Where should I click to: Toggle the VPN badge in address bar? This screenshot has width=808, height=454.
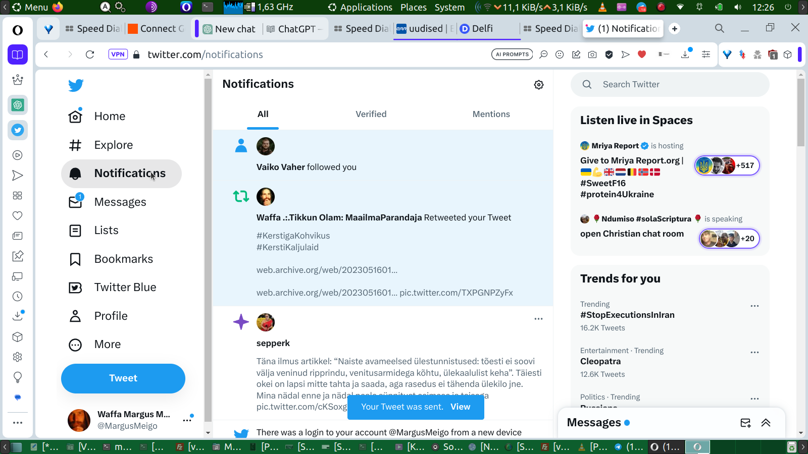tap(118, 54)
